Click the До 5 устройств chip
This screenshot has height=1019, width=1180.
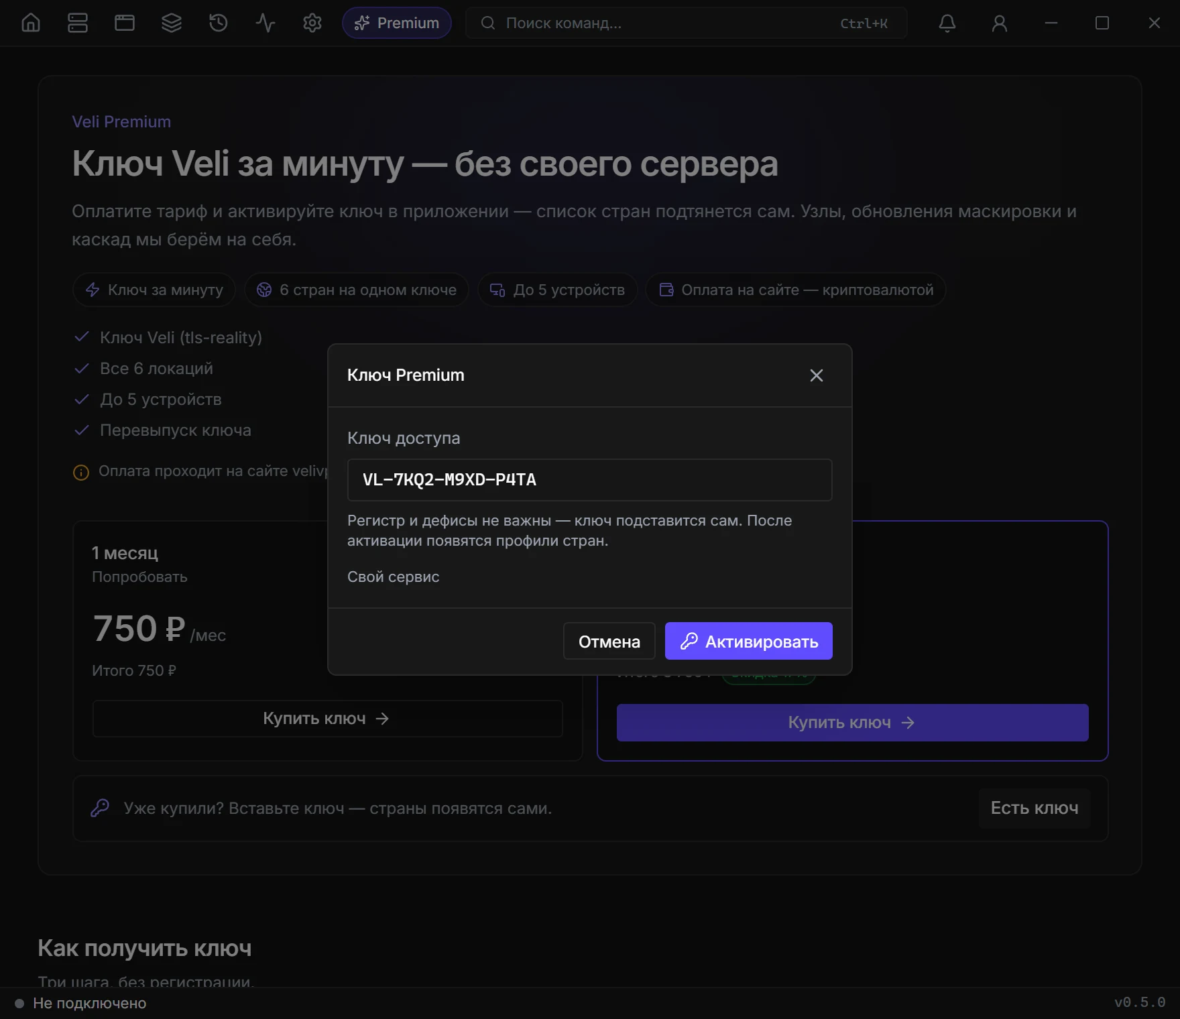tap(558, 290)
